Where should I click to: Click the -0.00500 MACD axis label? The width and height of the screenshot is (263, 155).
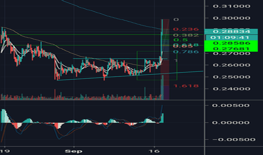(x=234, y=139)
